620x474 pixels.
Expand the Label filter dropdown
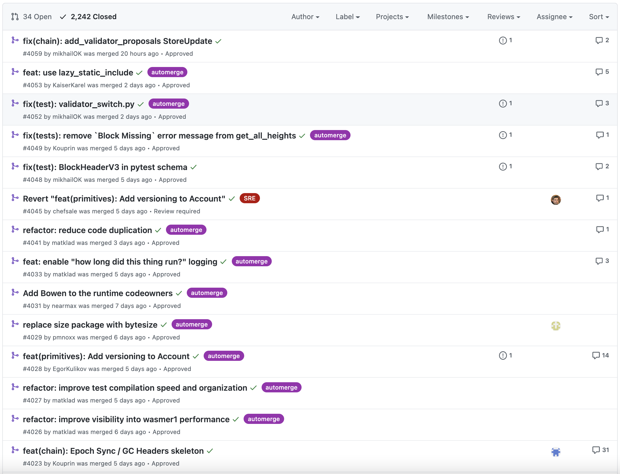pos(347,17)
